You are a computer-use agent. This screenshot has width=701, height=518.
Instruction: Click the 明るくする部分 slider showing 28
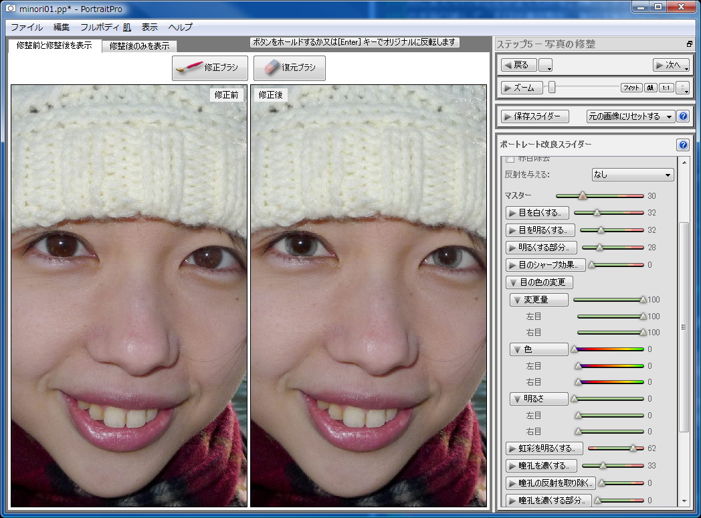(613, 248)
